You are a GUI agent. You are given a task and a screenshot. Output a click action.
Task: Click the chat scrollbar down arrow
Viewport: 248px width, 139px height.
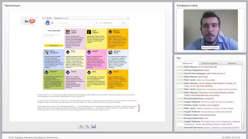tap(243, 127)
